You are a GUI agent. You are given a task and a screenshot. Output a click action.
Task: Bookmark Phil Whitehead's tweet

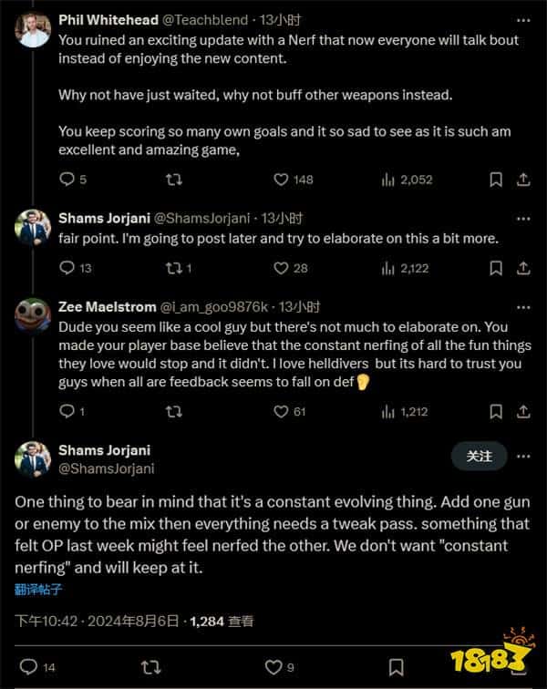496,180
